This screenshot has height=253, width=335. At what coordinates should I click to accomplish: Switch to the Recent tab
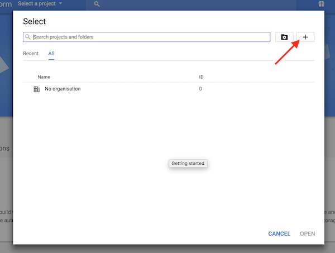click(x=31, y=54)
